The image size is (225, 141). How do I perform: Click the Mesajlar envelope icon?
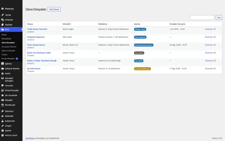point(3,100)
